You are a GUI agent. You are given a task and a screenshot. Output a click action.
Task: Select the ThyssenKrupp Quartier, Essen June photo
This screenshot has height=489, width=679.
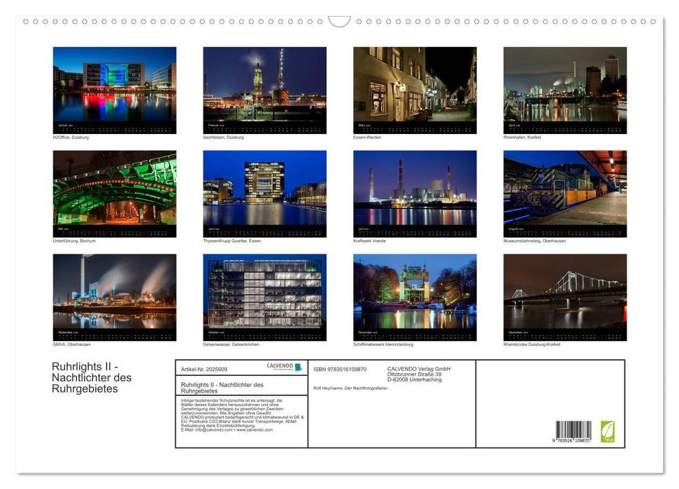(266, 194)
